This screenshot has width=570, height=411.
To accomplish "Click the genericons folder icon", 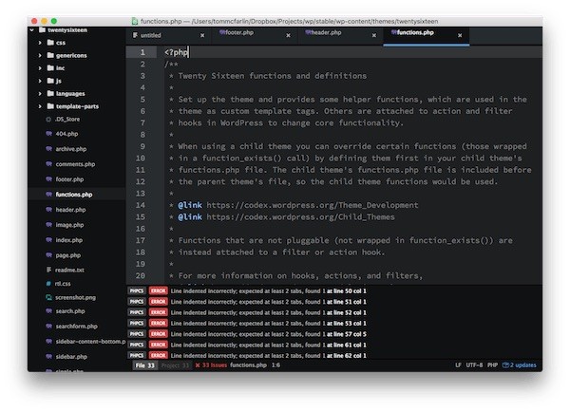I will (x=50, y=55).
